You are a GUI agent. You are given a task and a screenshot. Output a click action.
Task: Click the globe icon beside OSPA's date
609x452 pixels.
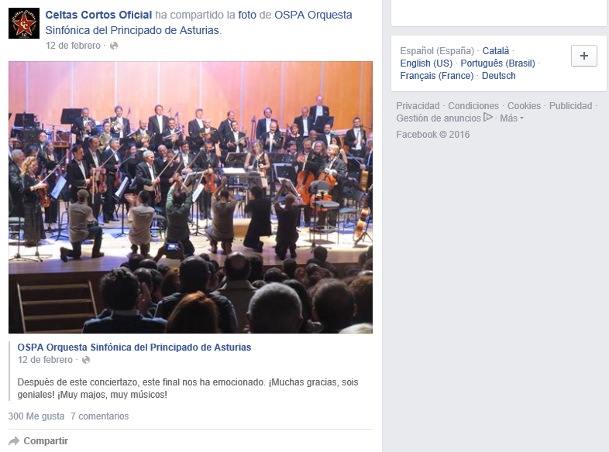(86, 360)
